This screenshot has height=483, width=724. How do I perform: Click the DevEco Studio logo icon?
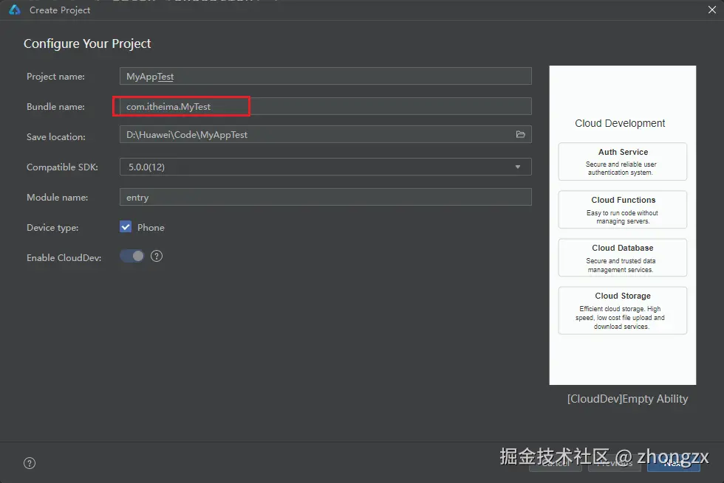click(15, 10)
